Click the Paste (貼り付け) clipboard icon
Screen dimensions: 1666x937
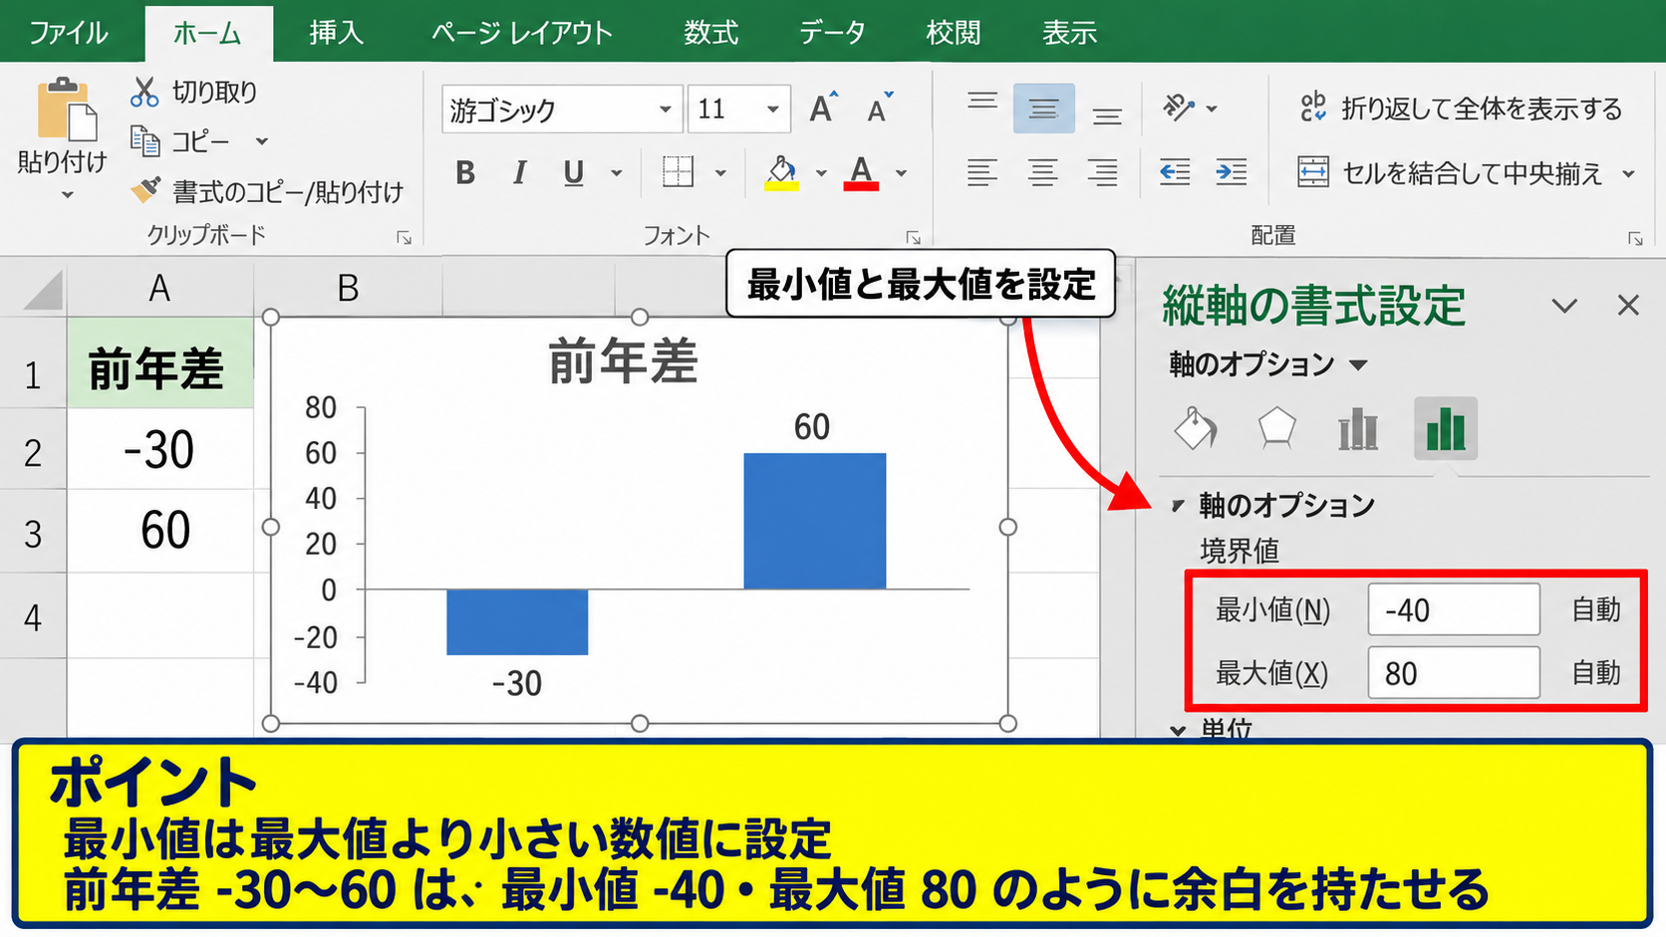coord(66,109)
